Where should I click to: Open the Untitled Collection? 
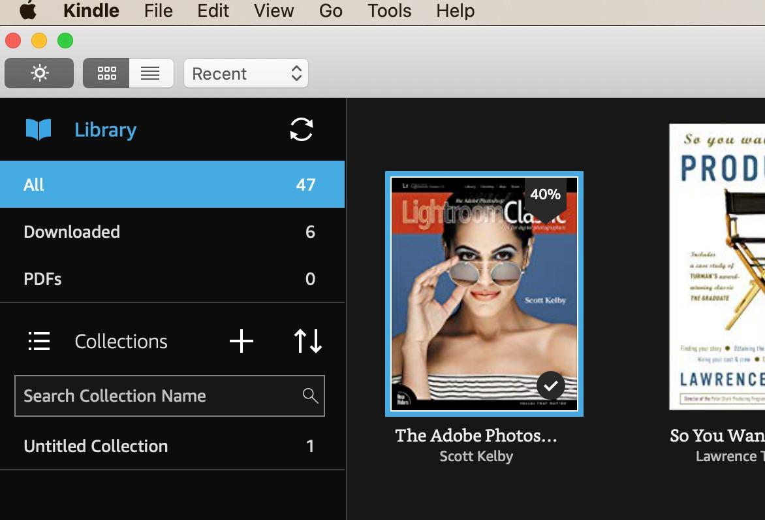172,446
